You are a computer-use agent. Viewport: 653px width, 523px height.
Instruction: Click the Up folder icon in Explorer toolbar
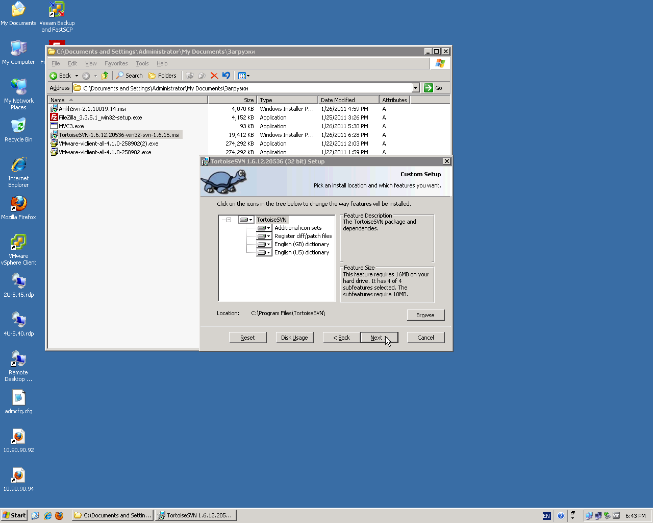coord(105,76)
